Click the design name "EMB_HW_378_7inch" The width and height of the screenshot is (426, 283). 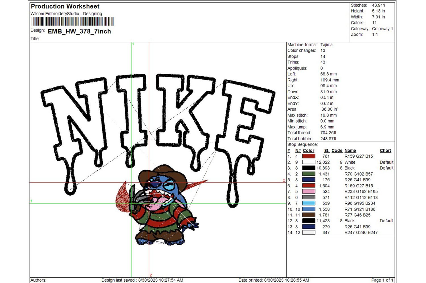pos(79,31)
